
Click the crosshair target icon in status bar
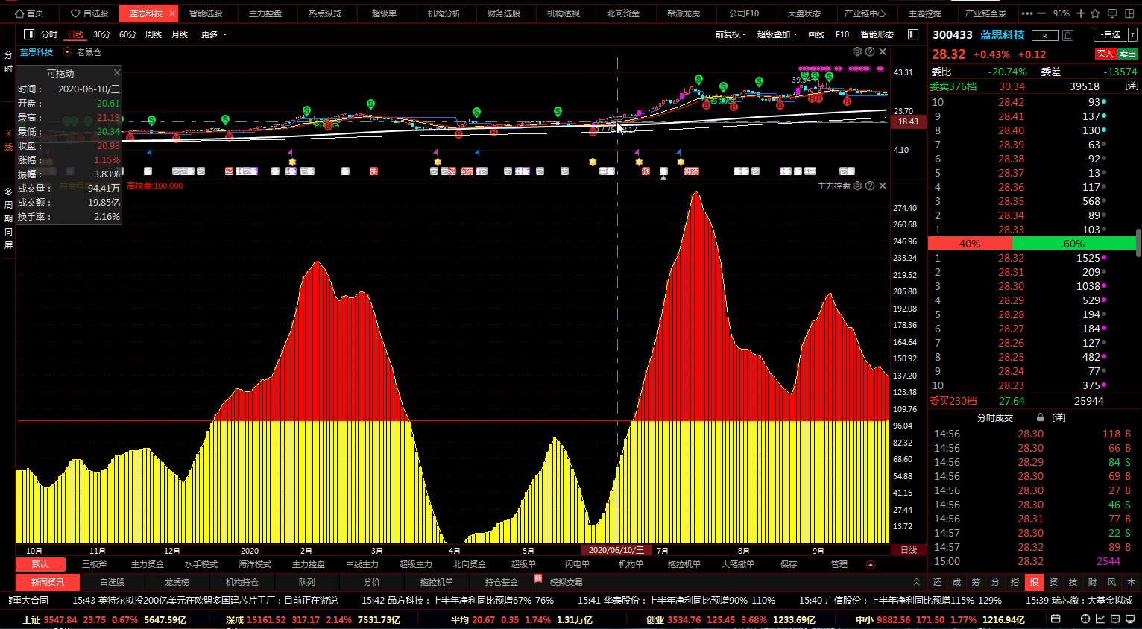(x=1085, y=619)
